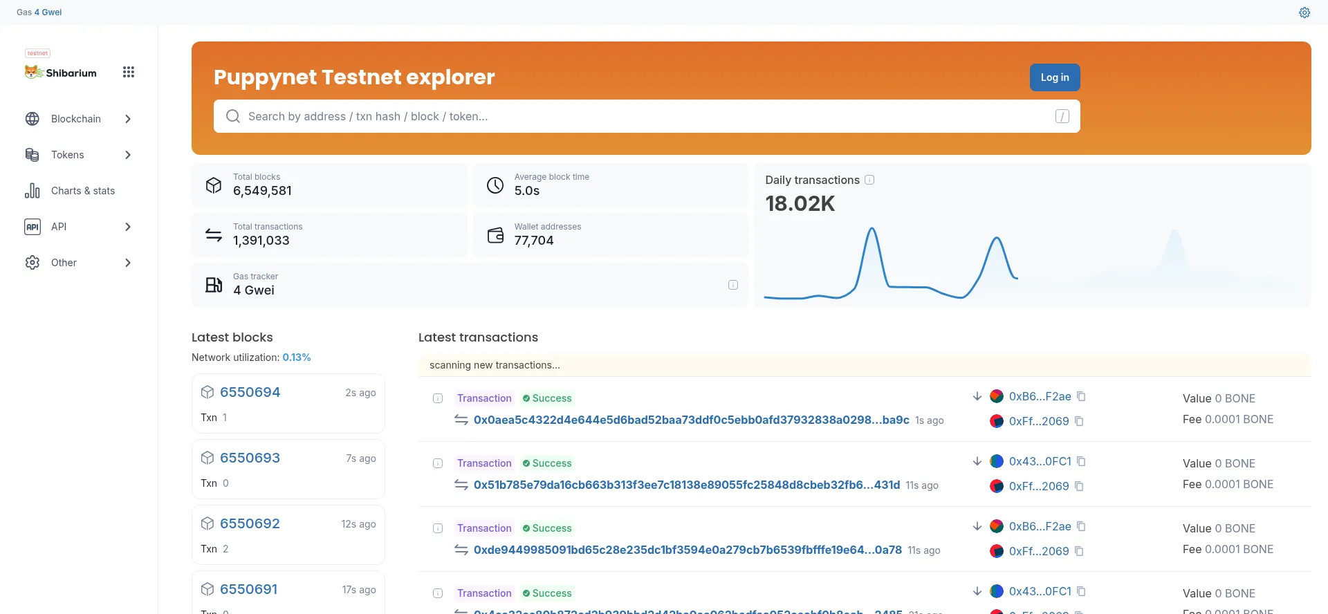The width and height of the screenshot is (1328, 614).
Task: Click the API icon in sidebar
Action: tap(33, 227)
